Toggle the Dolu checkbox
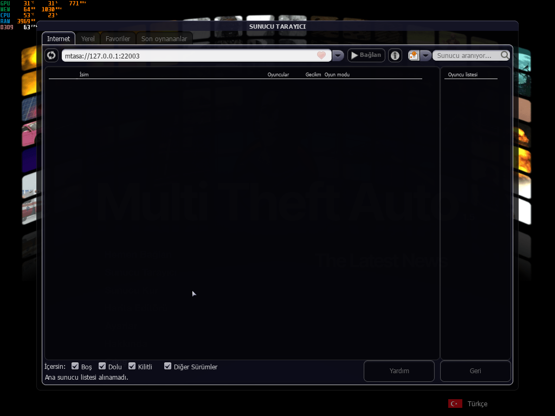 pyautogui.click(x=102, y=366)
